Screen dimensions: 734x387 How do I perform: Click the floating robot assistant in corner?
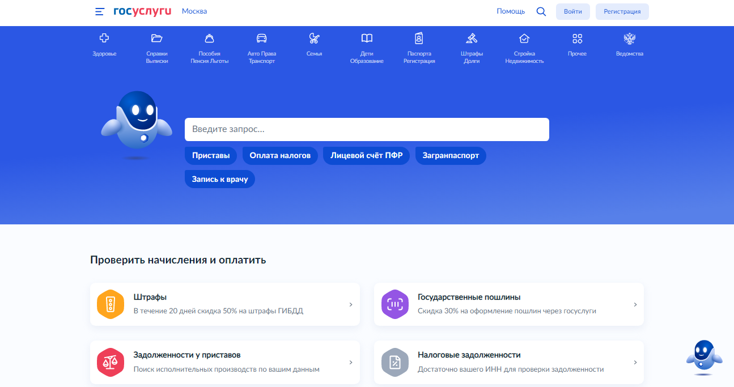coord(704,357)
